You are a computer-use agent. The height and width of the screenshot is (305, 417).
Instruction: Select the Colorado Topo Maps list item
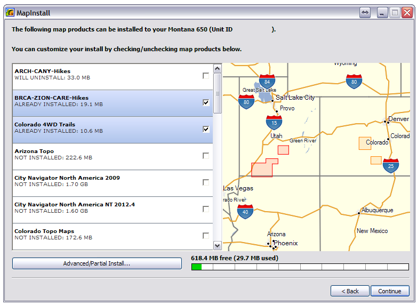tap(107, 234)
